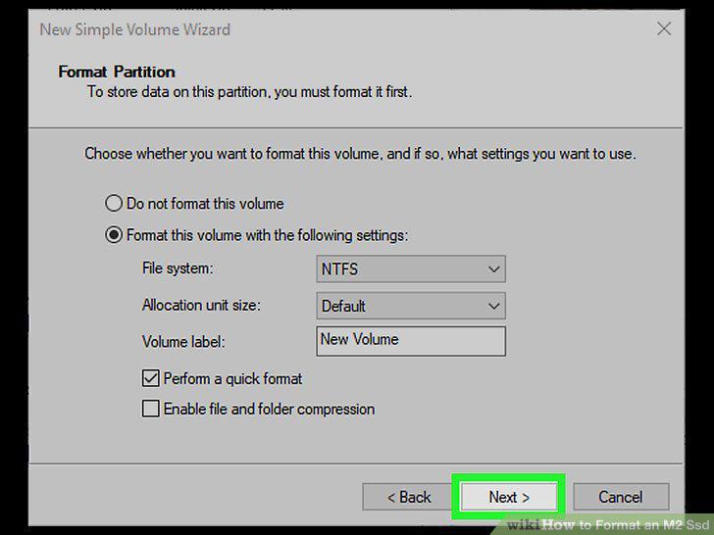The height and width of the screenshot is (535, 714).
Task: Uncheck Perform a quick format
Action: pyautogui.click(x=151, y=378)
